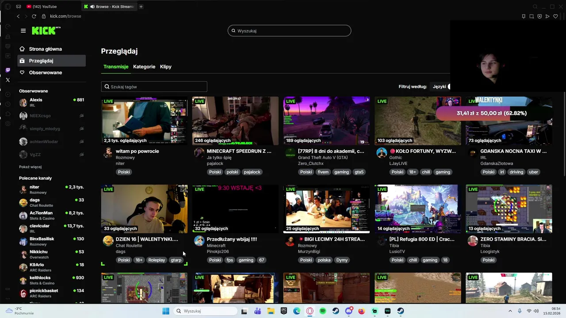Show hidden system tray icons
This screenshot has width=566, height=318.
click(510, 311)
